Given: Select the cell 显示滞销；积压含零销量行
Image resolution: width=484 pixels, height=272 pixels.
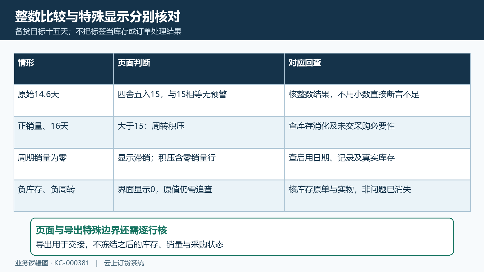Looking at the screenshot, I should (x=199, y=164).
